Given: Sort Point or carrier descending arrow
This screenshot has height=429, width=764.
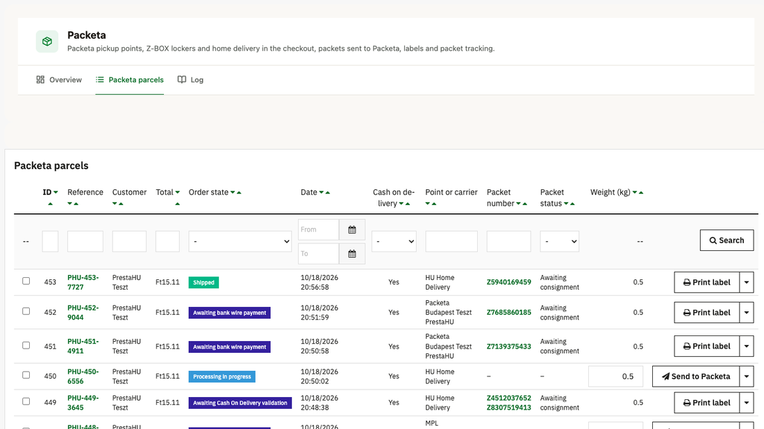Looking at the screenshot, I should pos(427,204).
